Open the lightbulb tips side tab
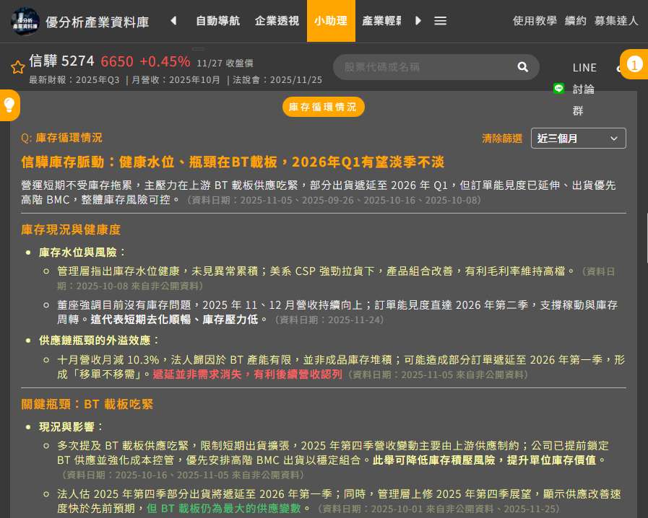The width and height of the screenshot is (648, 518). (9, 105)
